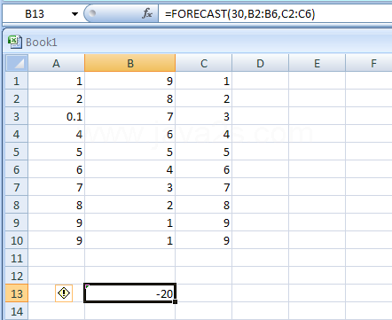
Task: Select cell B8 containing 2
Action: [130, 205]
